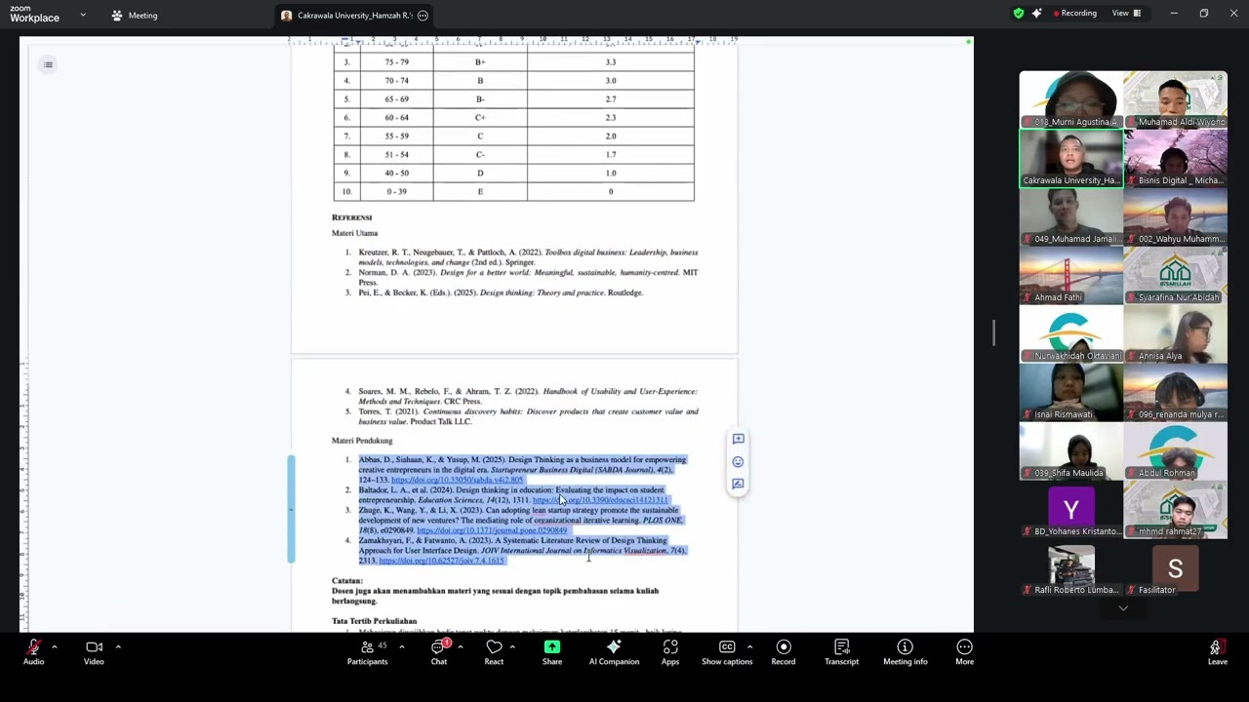Click the suggest edits icon beside the document
The image size is (1249, 702).
coord(738,484)
